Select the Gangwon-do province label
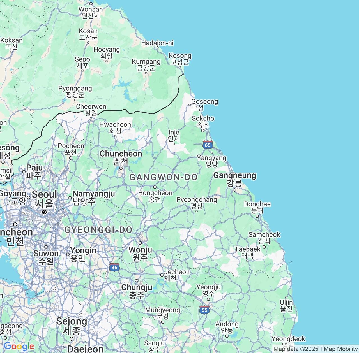The width and height of the screenshot is (359, 353). pyautogui.click(x=163, y=177)
